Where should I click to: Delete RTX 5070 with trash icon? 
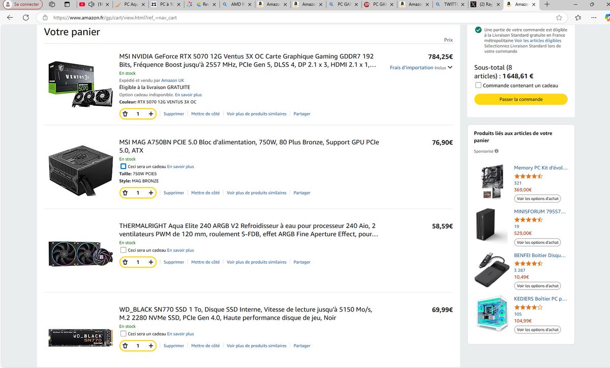[x=126, y=114]
